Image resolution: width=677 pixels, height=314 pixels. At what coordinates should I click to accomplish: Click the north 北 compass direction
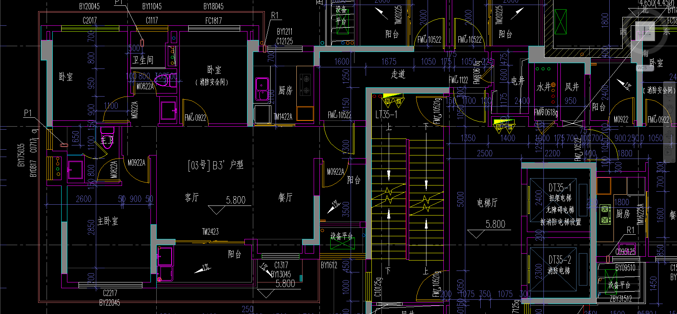[x=645, y=10]
